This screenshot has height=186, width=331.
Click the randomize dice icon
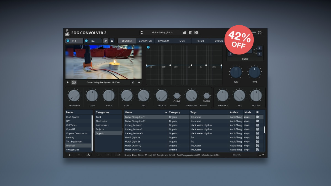(196, 33)
